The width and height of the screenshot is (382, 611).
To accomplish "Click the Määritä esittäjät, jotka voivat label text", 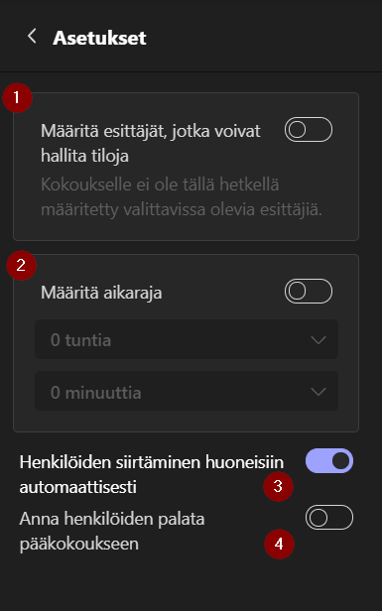I will point(151,131).
